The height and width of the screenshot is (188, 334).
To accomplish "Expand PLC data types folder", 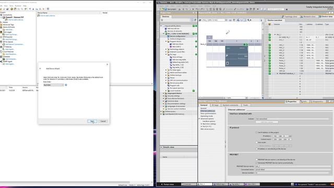I will (x=166, y=70).
